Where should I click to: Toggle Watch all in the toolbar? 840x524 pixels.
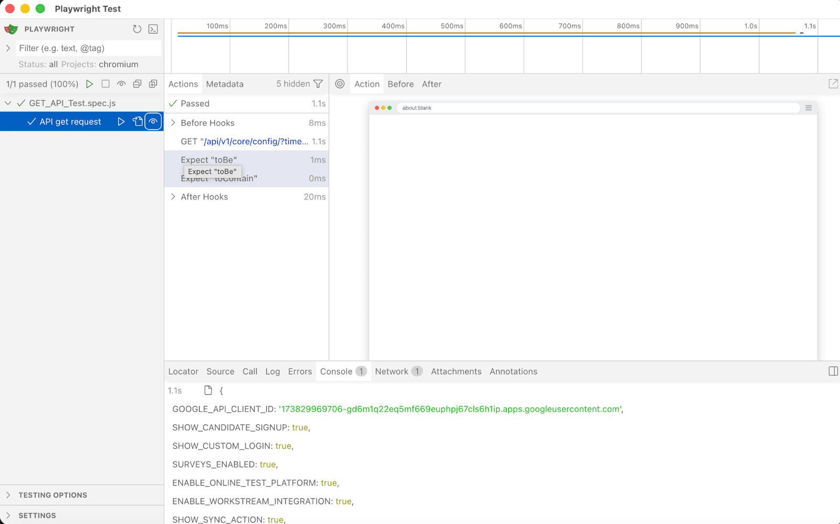(121, 84)
